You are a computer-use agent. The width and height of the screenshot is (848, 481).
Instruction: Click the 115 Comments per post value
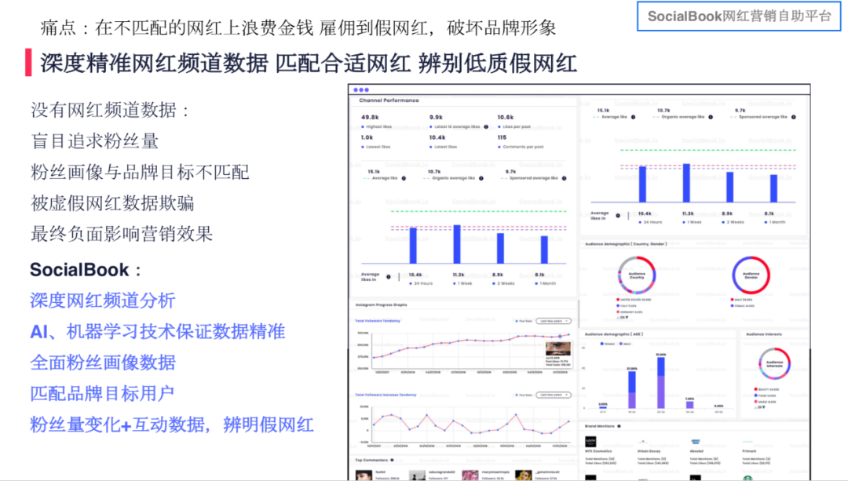point(502,138)
